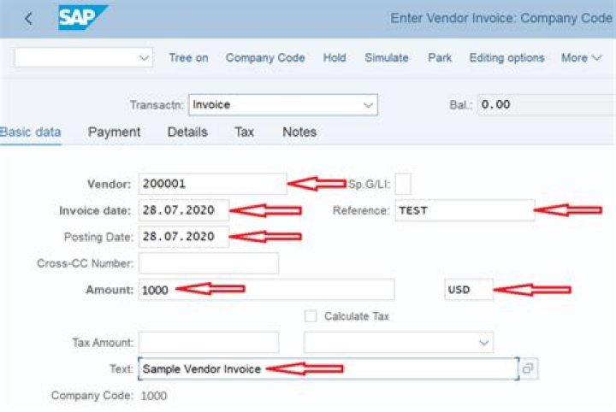
Task: Expand the tax code dropdown
Action: pyautogui.click(x=483, y=343)
